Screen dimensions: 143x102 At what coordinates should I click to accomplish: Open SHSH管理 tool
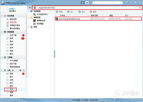14,61
